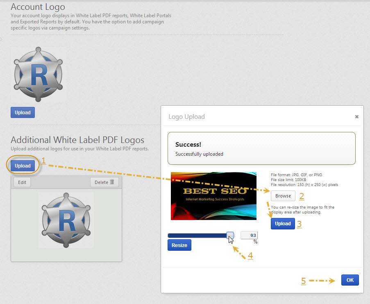Viewport: 370px width, 304px height.
Task: Click the Browse button in Logo Upload
Action: (x=283, y=196)
